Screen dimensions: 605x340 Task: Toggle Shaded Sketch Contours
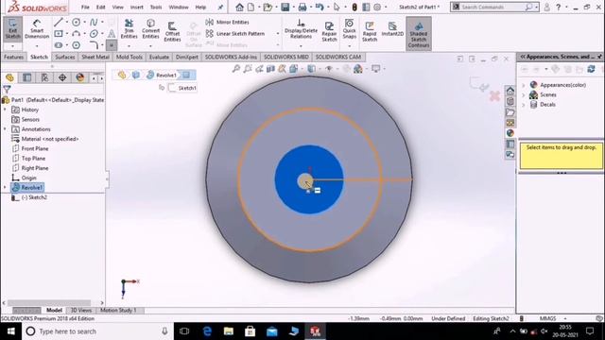point(419,34)
